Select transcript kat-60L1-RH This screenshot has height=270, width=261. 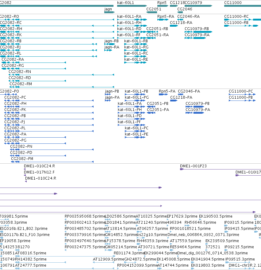click(x=129, y=23)
